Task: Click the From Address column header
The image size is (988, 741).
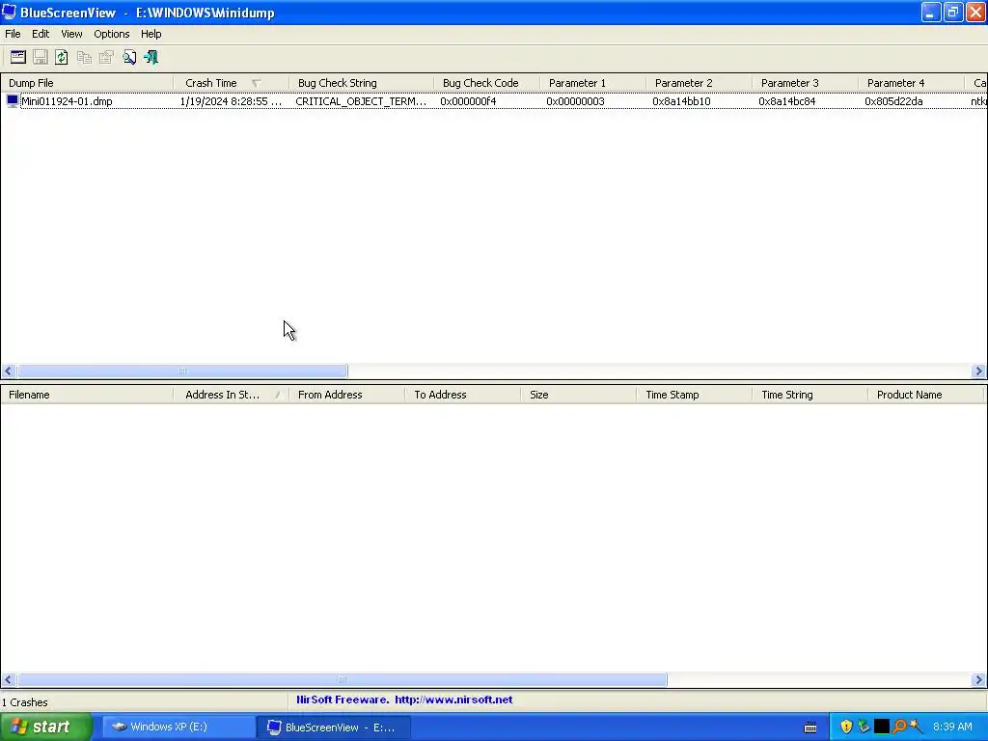Action: tap(346, 395)
